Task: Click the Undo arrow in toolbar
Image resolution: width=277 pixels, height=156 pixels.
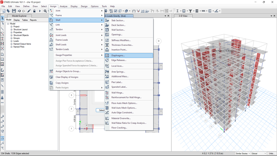Action: pyautogui.click(x=19, y=11)
